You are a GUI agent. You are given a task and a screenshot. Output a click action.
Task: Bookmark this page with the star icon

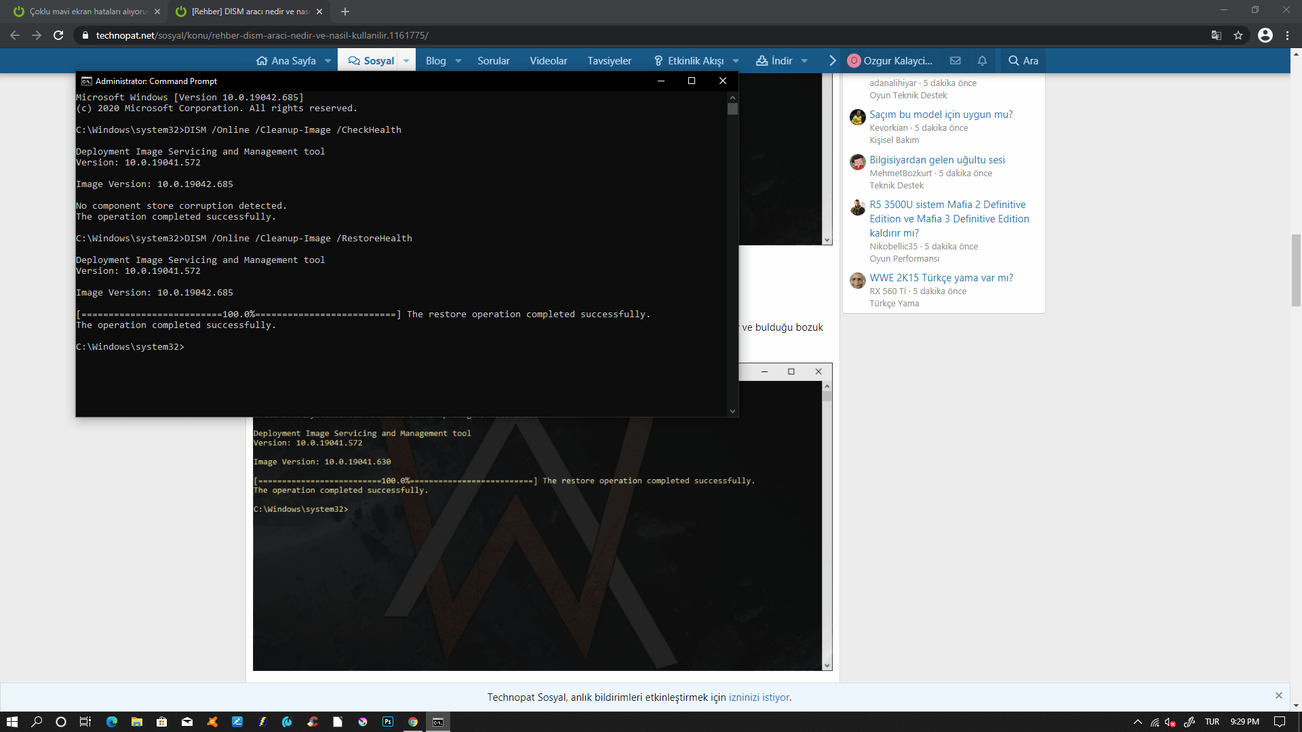1238,35
